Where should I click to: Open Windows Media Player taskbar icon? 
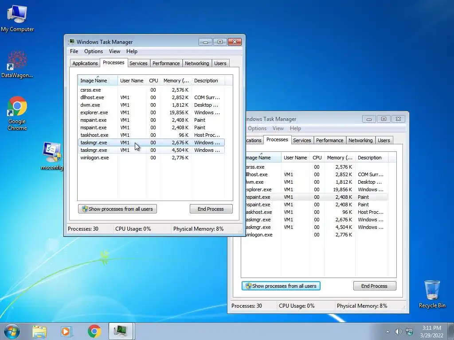point(67,332)
